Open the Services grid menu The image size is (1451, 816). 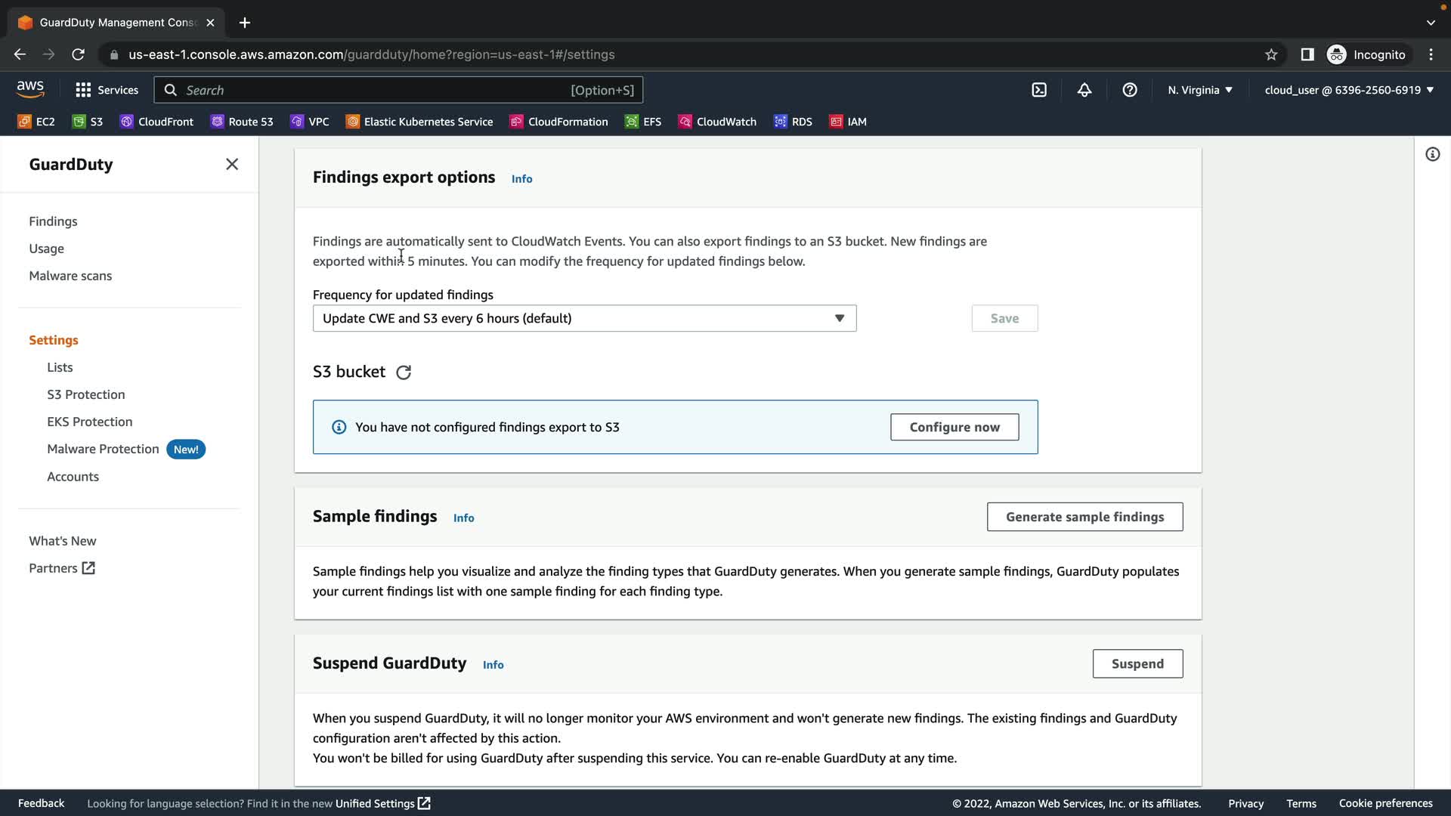click(x=107, y=90)
